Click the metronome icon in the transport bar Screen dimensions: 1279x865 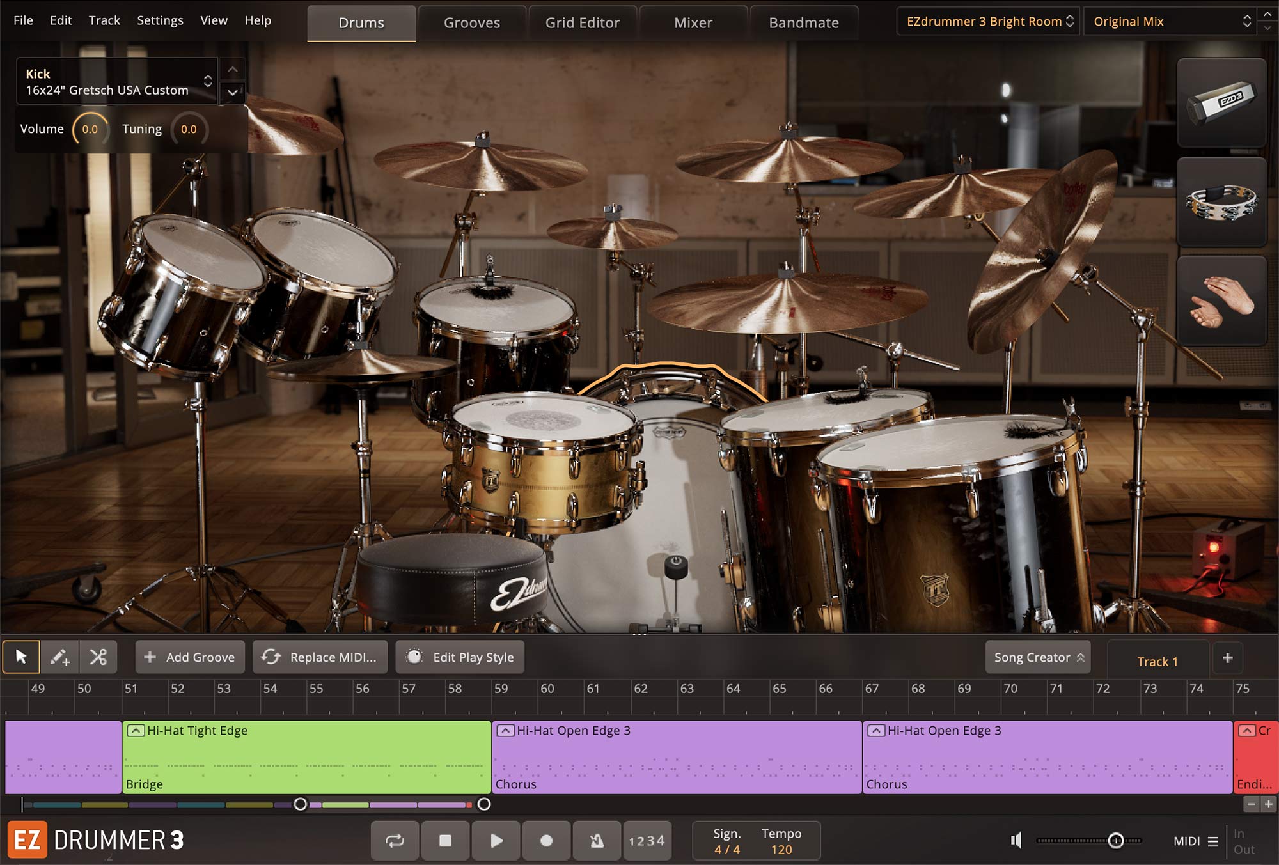point(597,841)
